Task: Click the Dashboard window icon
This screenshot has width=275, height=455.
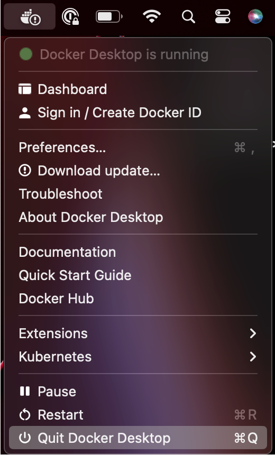Action: click(25, 89)
